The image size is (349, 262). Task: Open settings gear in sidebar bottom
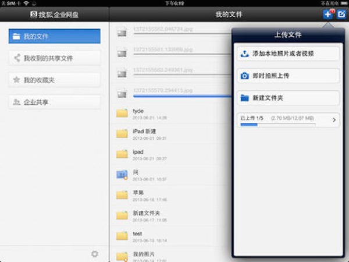pos(95,254)
